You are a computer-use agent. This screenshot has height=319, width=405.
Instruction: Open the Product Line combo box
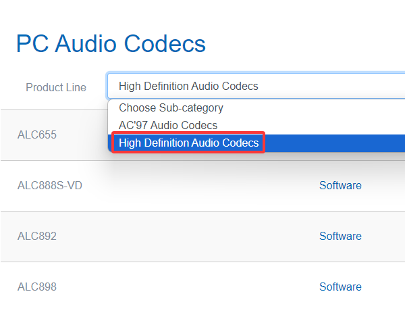click(255, 87)
